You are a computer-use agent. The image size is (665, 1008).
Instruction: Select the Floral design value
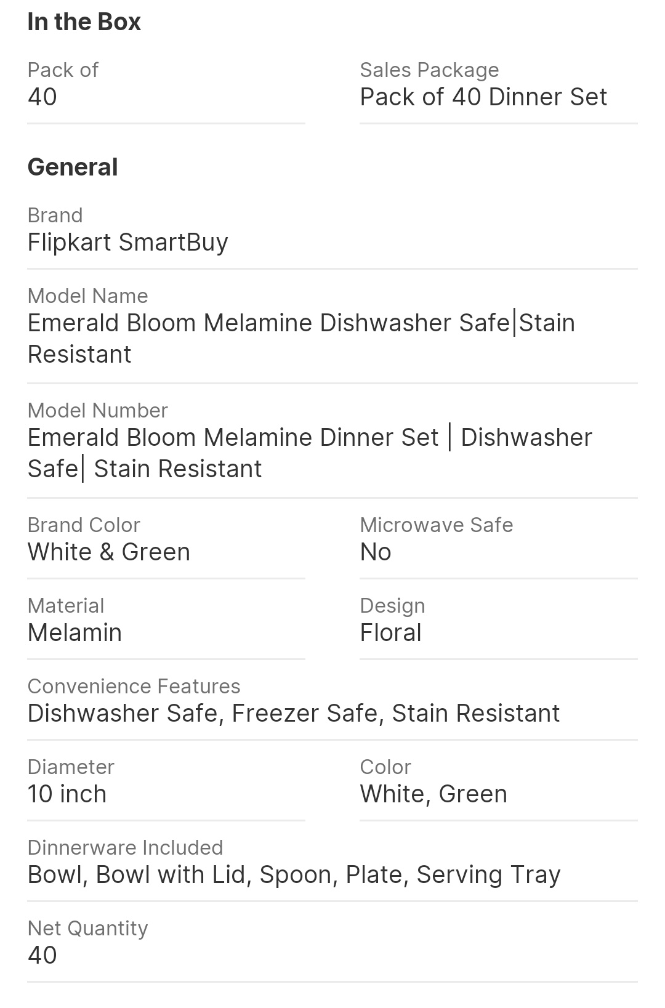[x=390, y=633]
